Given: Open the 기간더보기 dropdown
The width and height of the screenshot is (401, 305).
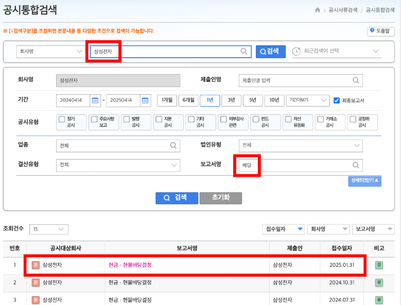Looking at the screenshot, I should pyautogui.click(x=308, y=100).
